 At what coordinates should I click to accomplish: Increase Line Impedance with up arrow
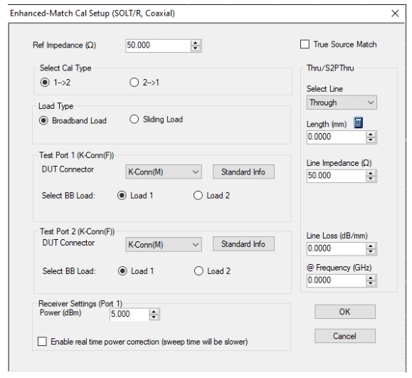point(371,173)
